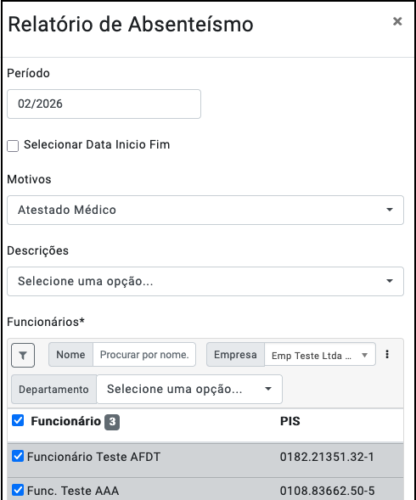Open the vertical three-dot options menu
The height and width of the screenshot is (500, 416).
point(387,354)
